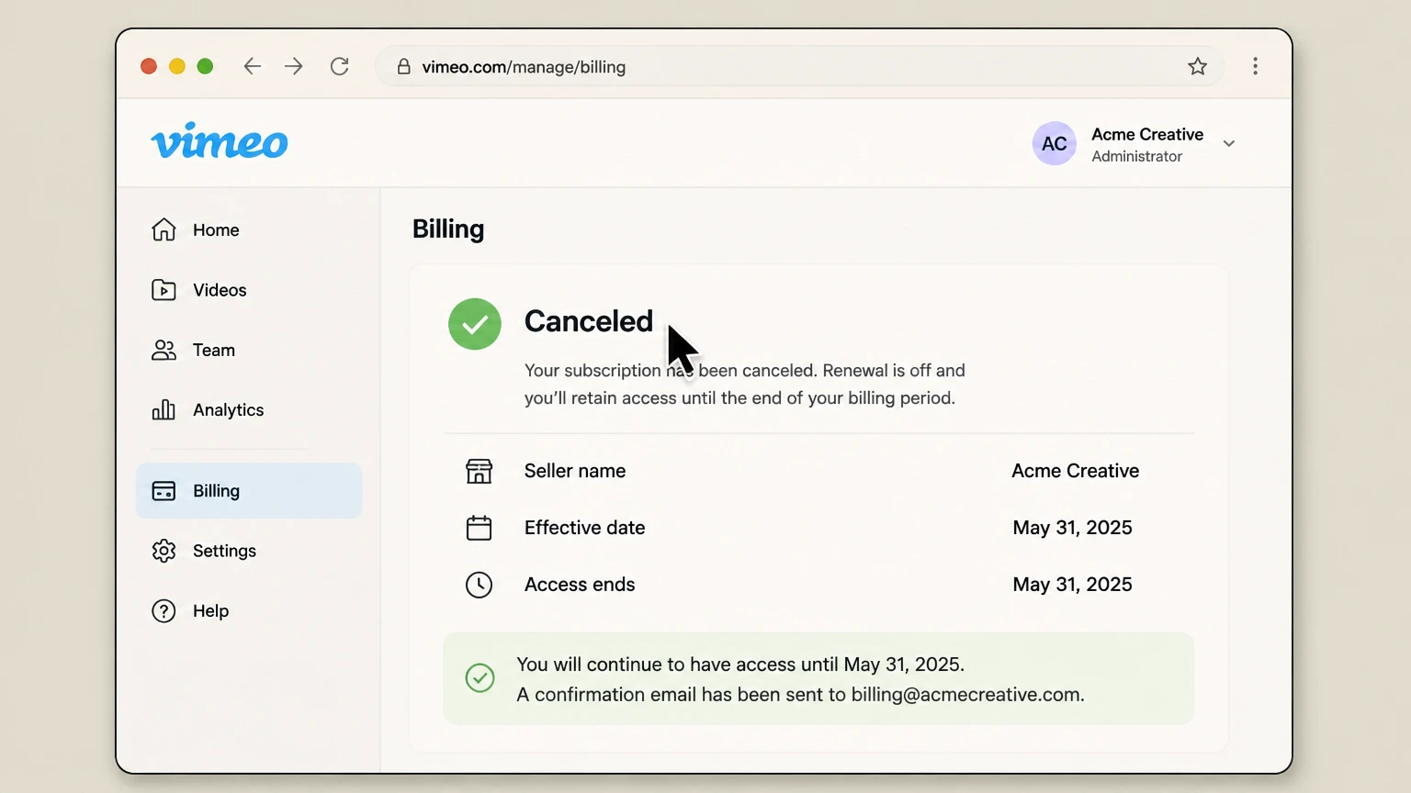
Task: Click the play-folder icon beside Videos
Action: (x=164, y=290)
